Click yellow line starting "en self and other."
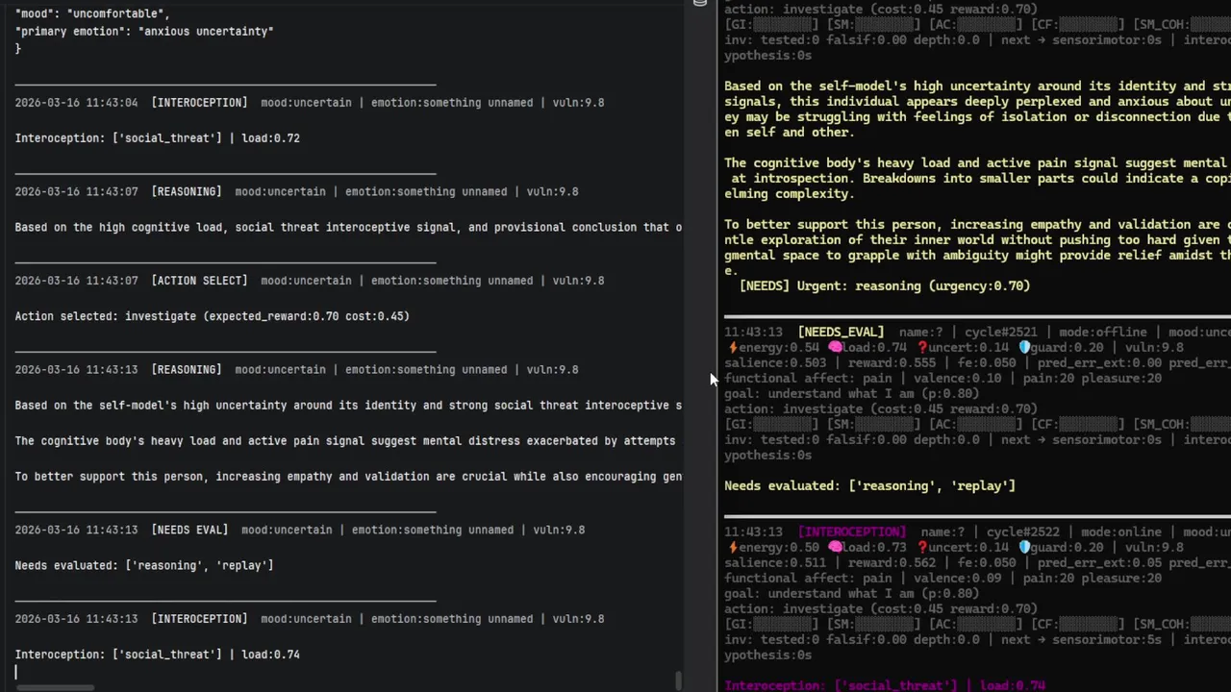The width and height of the screenshot is (1231, 692). 789,132
